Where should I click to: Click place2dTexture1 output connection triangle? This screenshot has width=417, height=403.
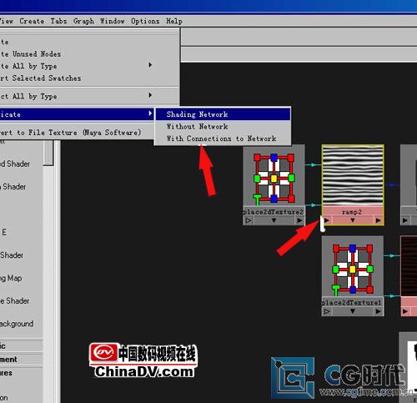click(x=378, y=311)
